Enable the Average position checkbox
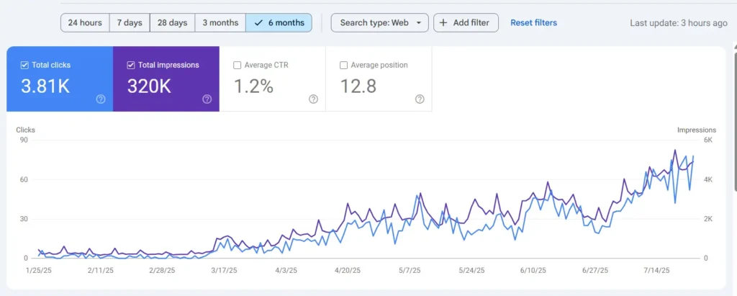The width and height of the screenshot is (737, 296). coord(344,65)
